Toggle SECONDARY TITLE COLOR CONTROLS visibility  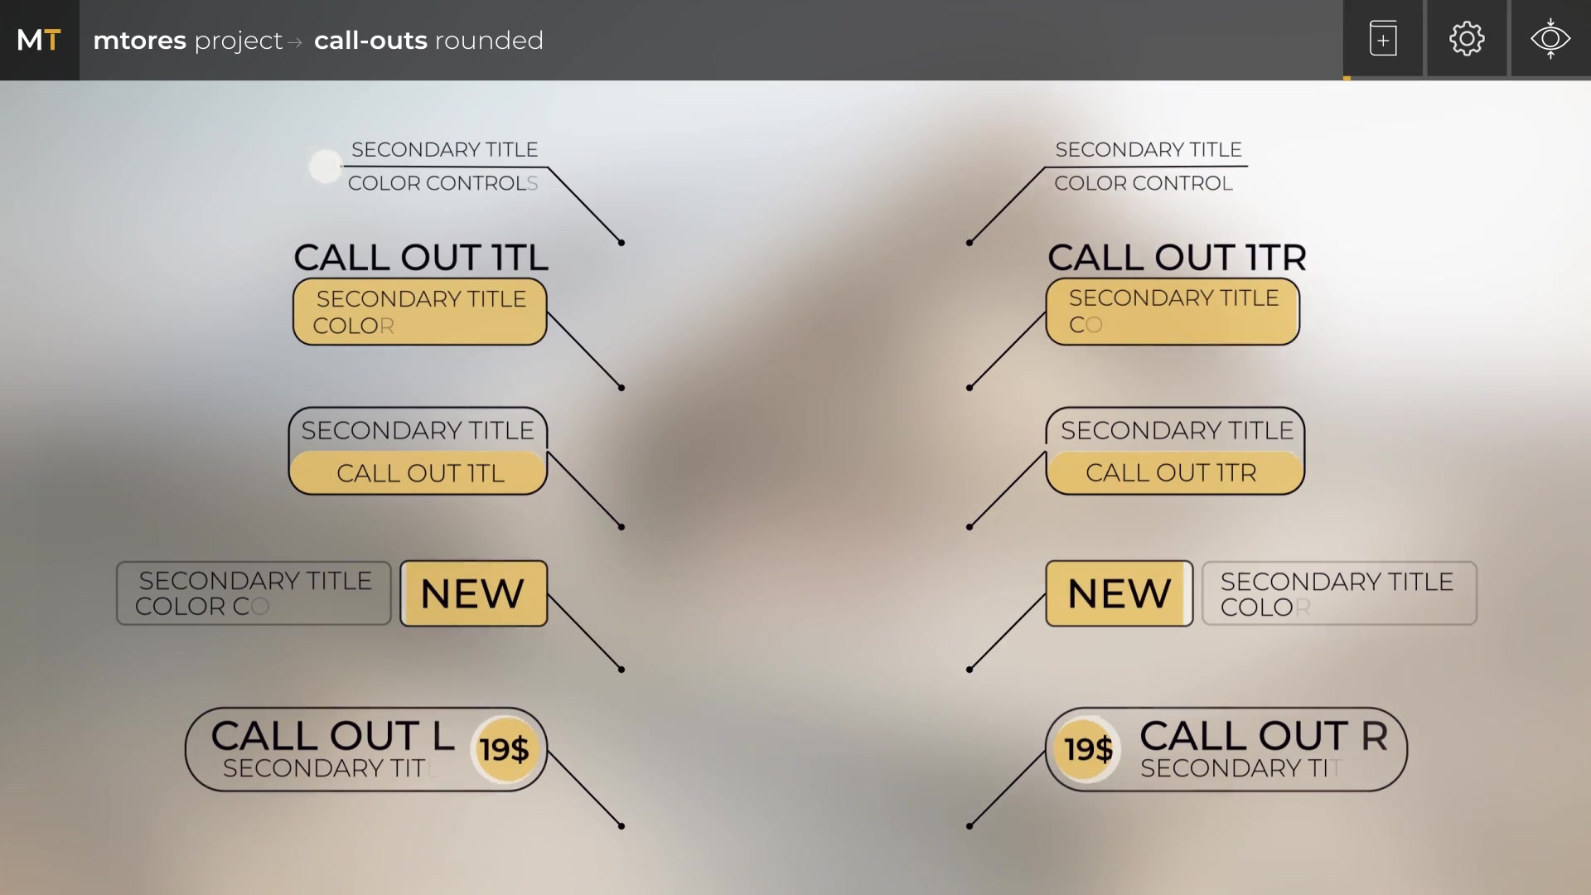tap(325, 165)
